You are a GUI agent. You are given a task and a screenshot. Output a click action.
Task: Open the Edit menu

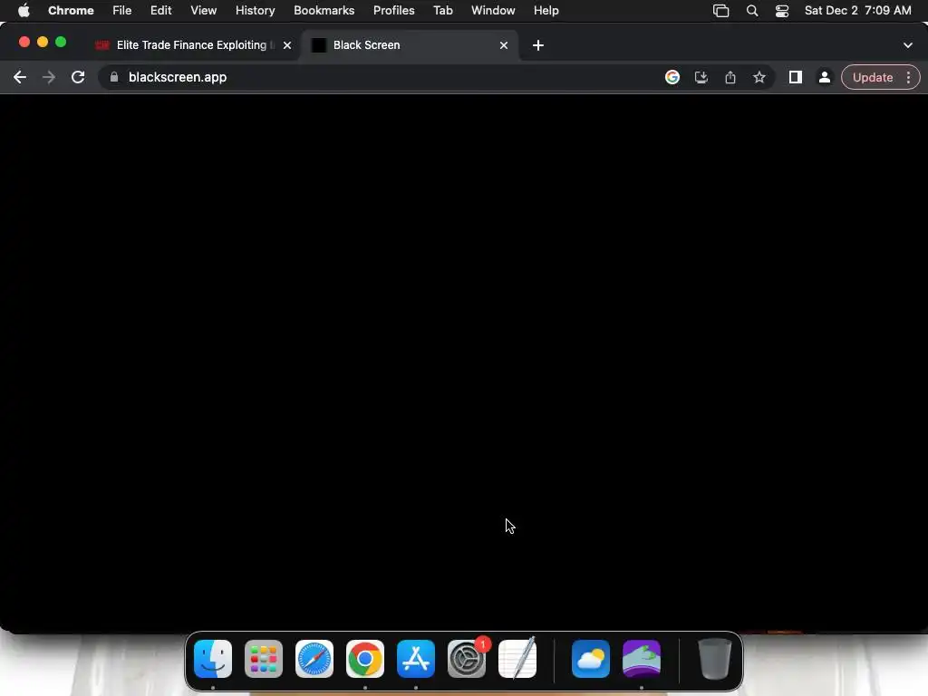[x=161, y=11]
